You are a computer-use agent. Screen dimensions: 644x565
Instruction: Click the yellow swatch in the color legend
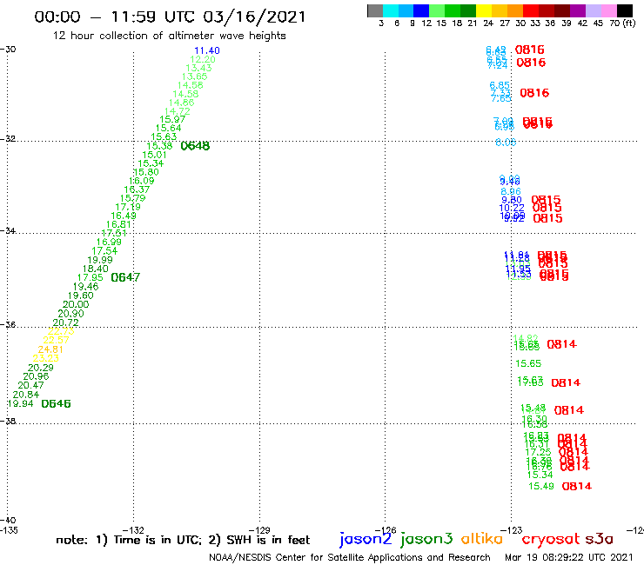tap(483, 10)
